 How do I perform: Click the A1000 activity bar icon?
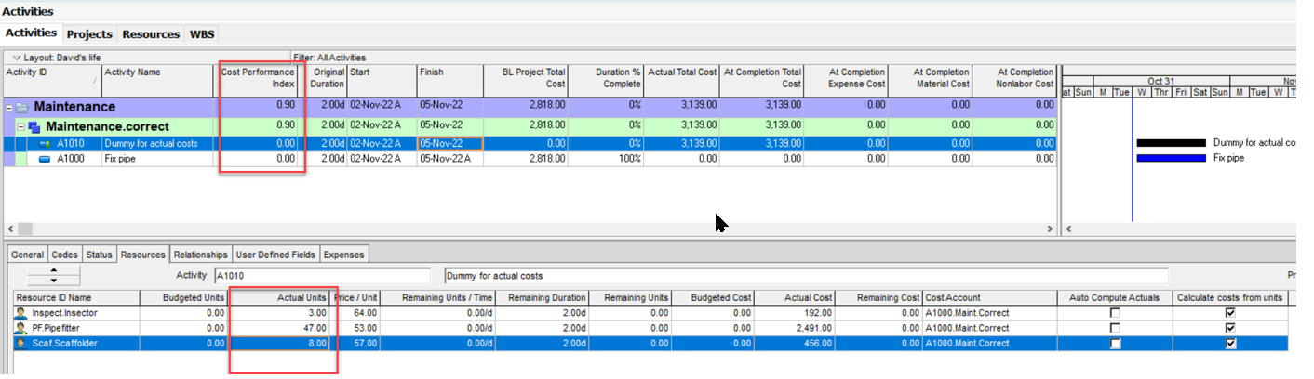click(x=44, y=159)
